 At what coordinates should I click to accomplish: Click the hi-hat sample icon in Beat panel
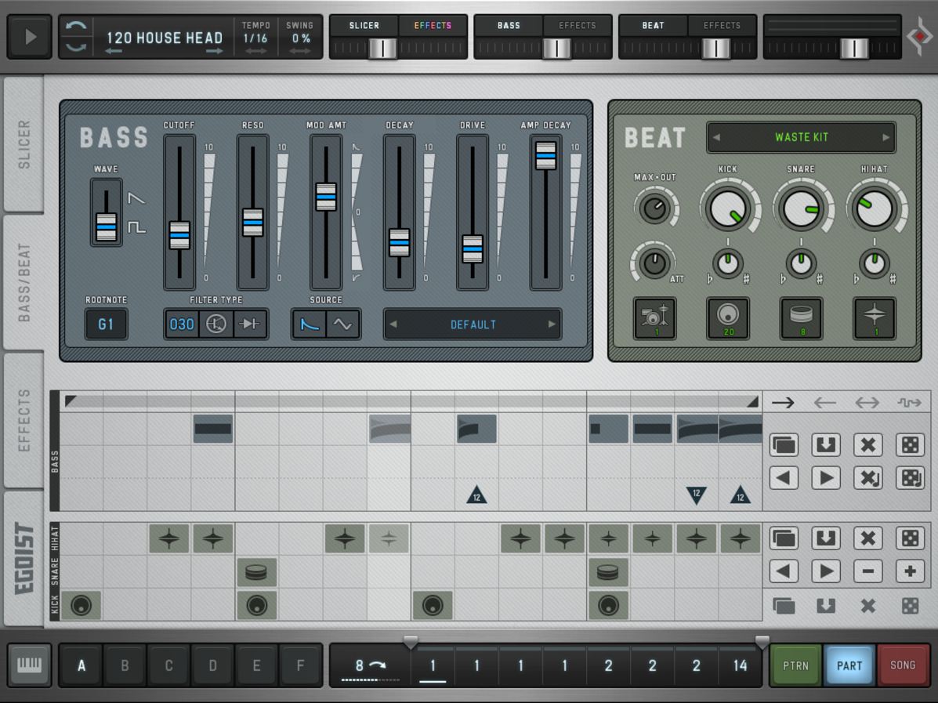click(x=875, y=318)
